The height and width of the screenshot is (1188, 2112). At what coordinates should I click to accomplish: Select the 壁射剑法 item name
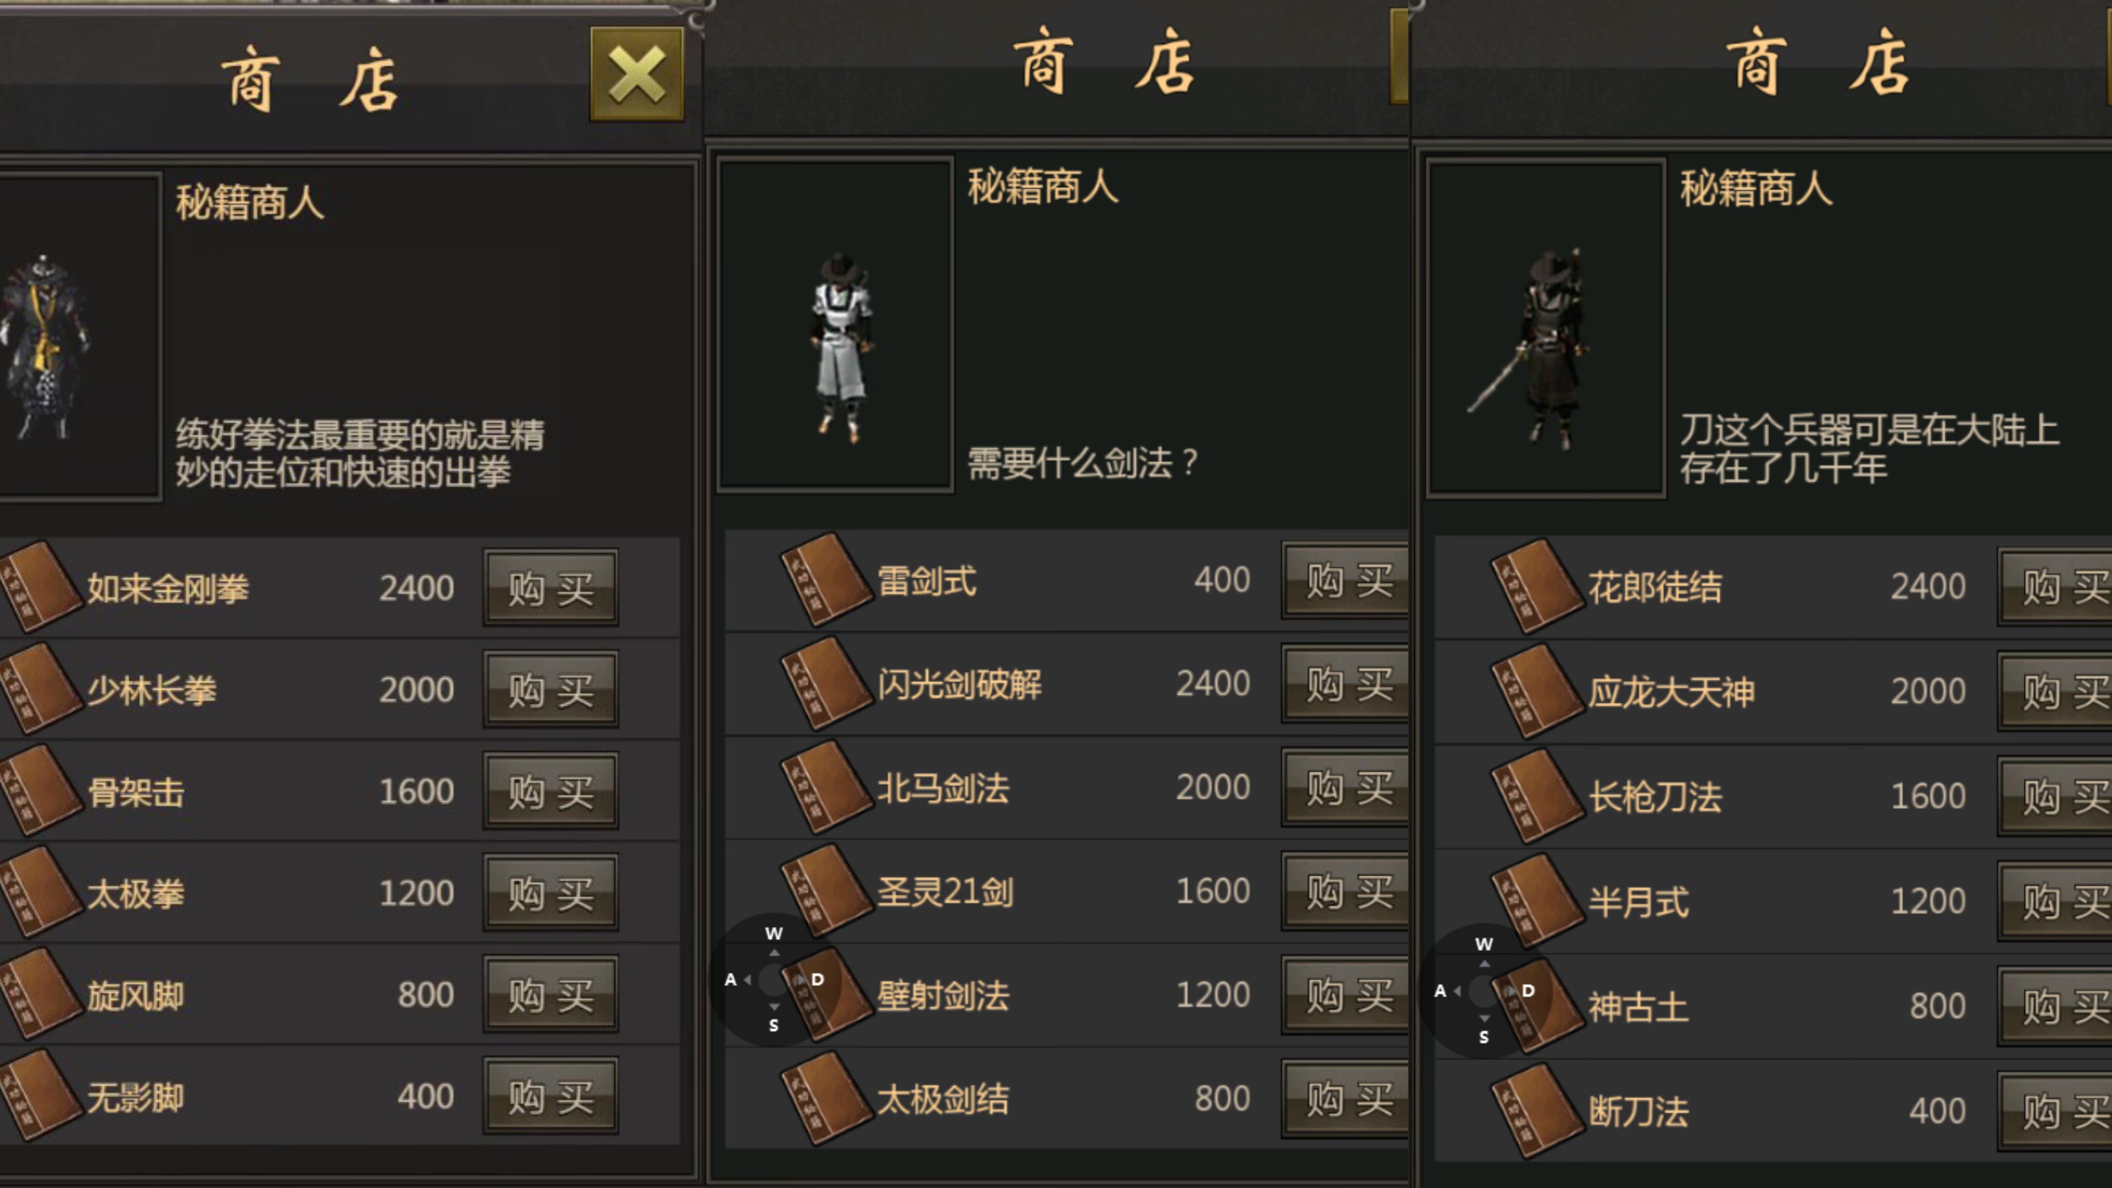(x=944, y=995)
